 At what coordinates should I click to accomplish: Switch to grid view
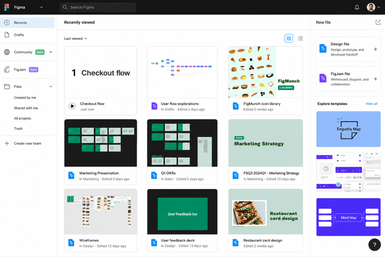pos(289,39)
